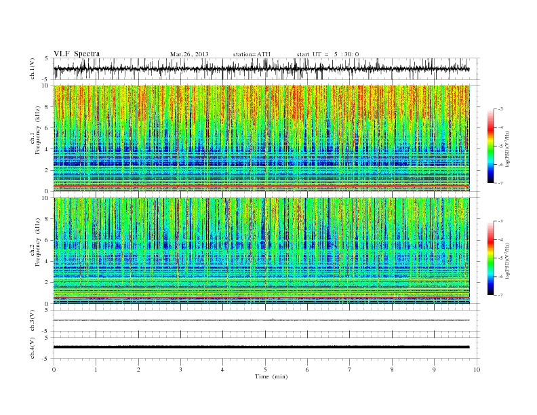Screen dimensions: 537x415
Task: Click the ch.3 voltage trace panel
Action: (266, 321)
